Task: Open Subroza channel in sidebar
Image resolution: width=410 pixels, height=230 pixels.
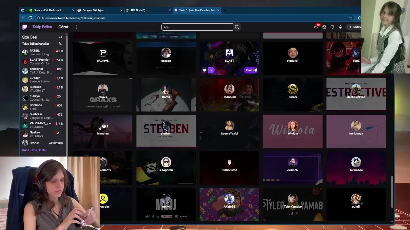Action: 43,89
